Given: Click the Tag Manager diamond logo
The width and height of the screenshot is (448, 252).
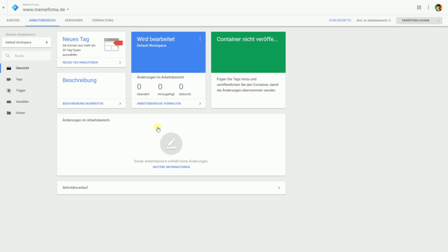Looking at the screenshot, I should point(15,7).
